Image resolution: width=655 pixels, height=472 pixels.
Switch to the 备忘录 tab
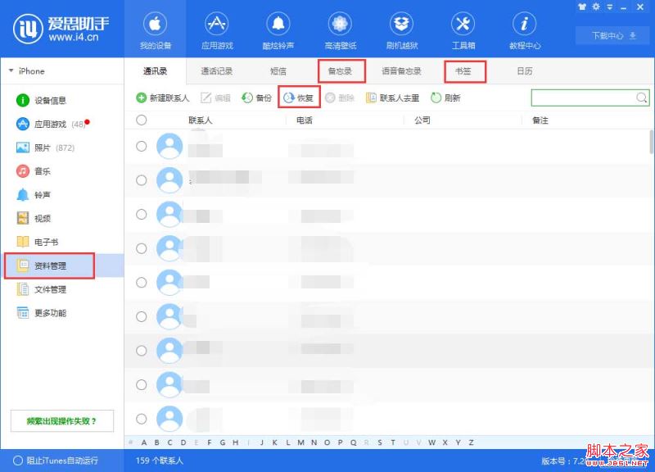[x=341, y=71]
